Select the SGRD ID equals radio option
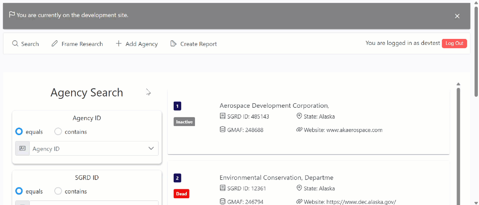This screenshot has height=205, width=479. (x=19, y=191)
